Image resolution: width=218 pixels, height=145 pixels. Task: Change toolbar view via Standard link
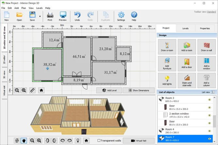[x=211, y=12]
